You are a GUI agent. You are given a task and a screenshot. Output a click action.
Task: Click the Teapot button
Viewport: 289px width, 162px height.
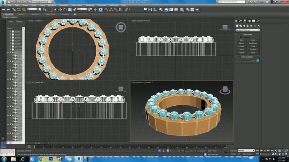[242, 53]
